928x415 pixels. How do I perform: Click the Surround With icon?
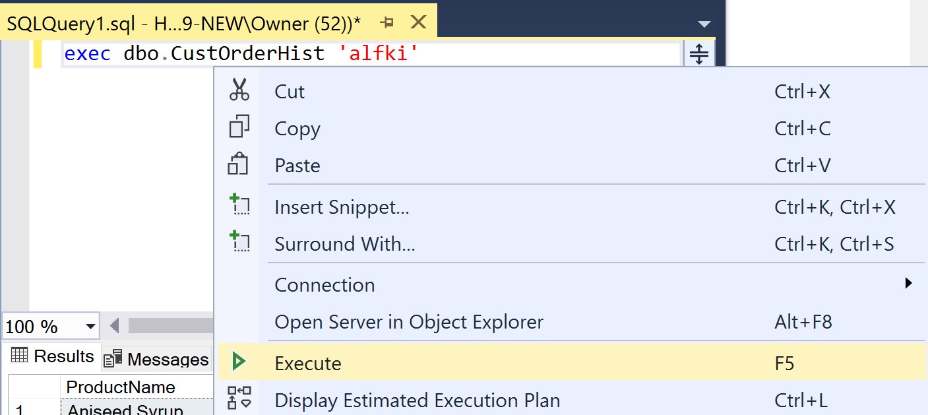tap(240, 243)
